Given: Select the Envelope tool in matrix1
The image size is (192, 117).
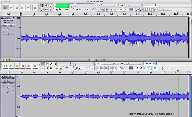Looking at the screenshot, I should (x=46, y=5).
